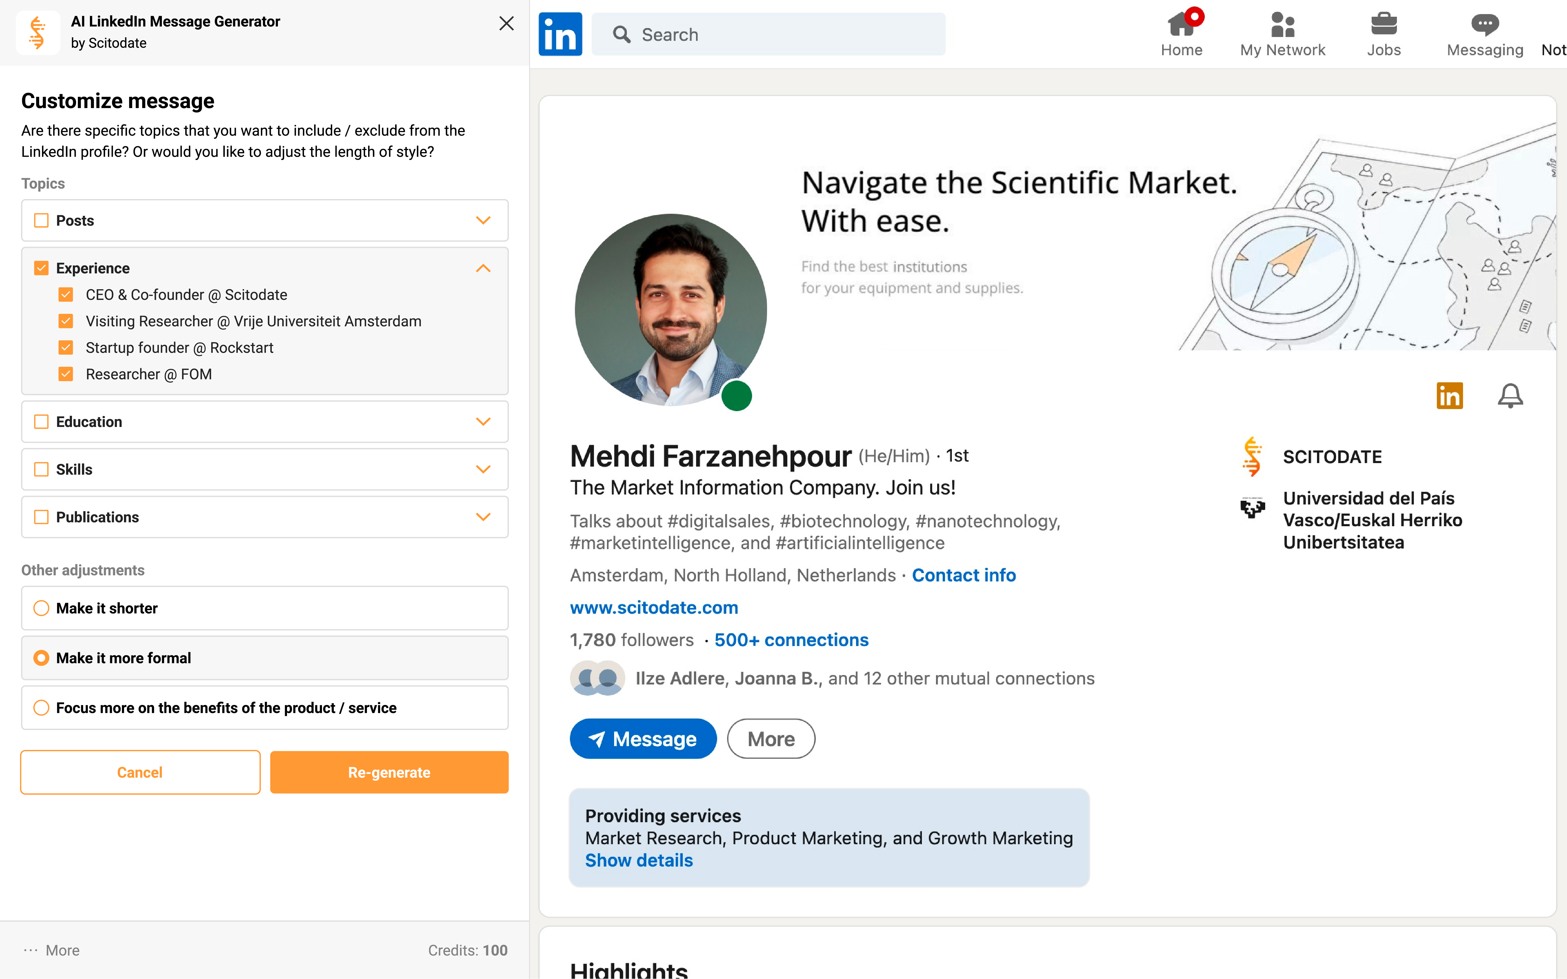This screenshot has width=1567, height=979.
Task: Tick the Skills topic checkbox
Action: (41, 470)
